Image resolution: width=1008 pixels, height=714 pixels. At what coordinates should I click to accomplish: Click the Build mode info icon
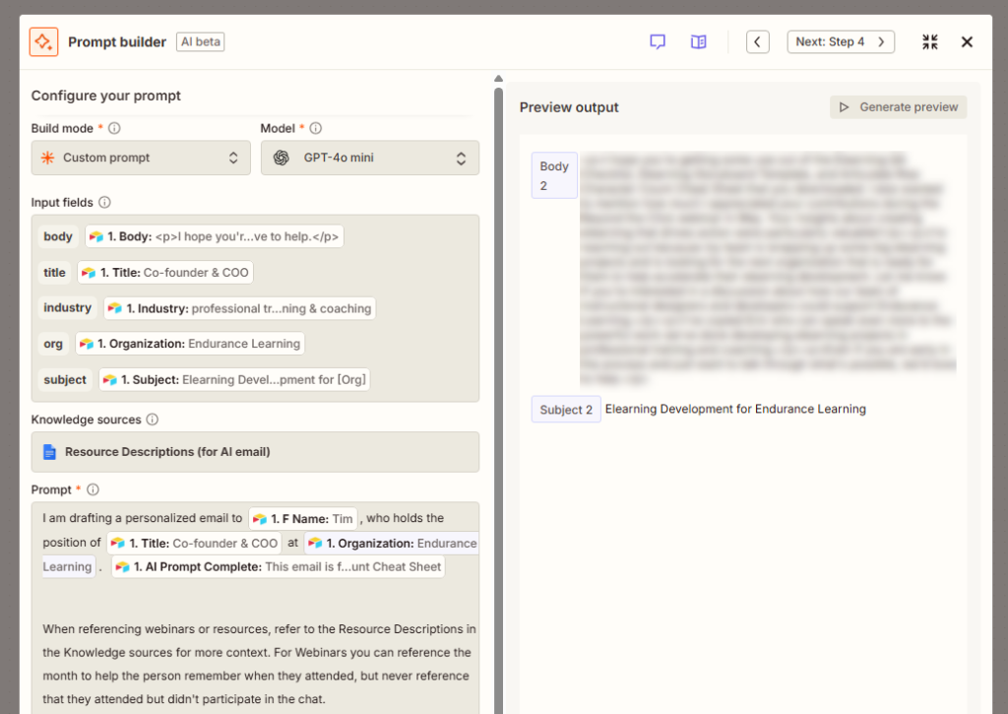[x=114, y=128]
